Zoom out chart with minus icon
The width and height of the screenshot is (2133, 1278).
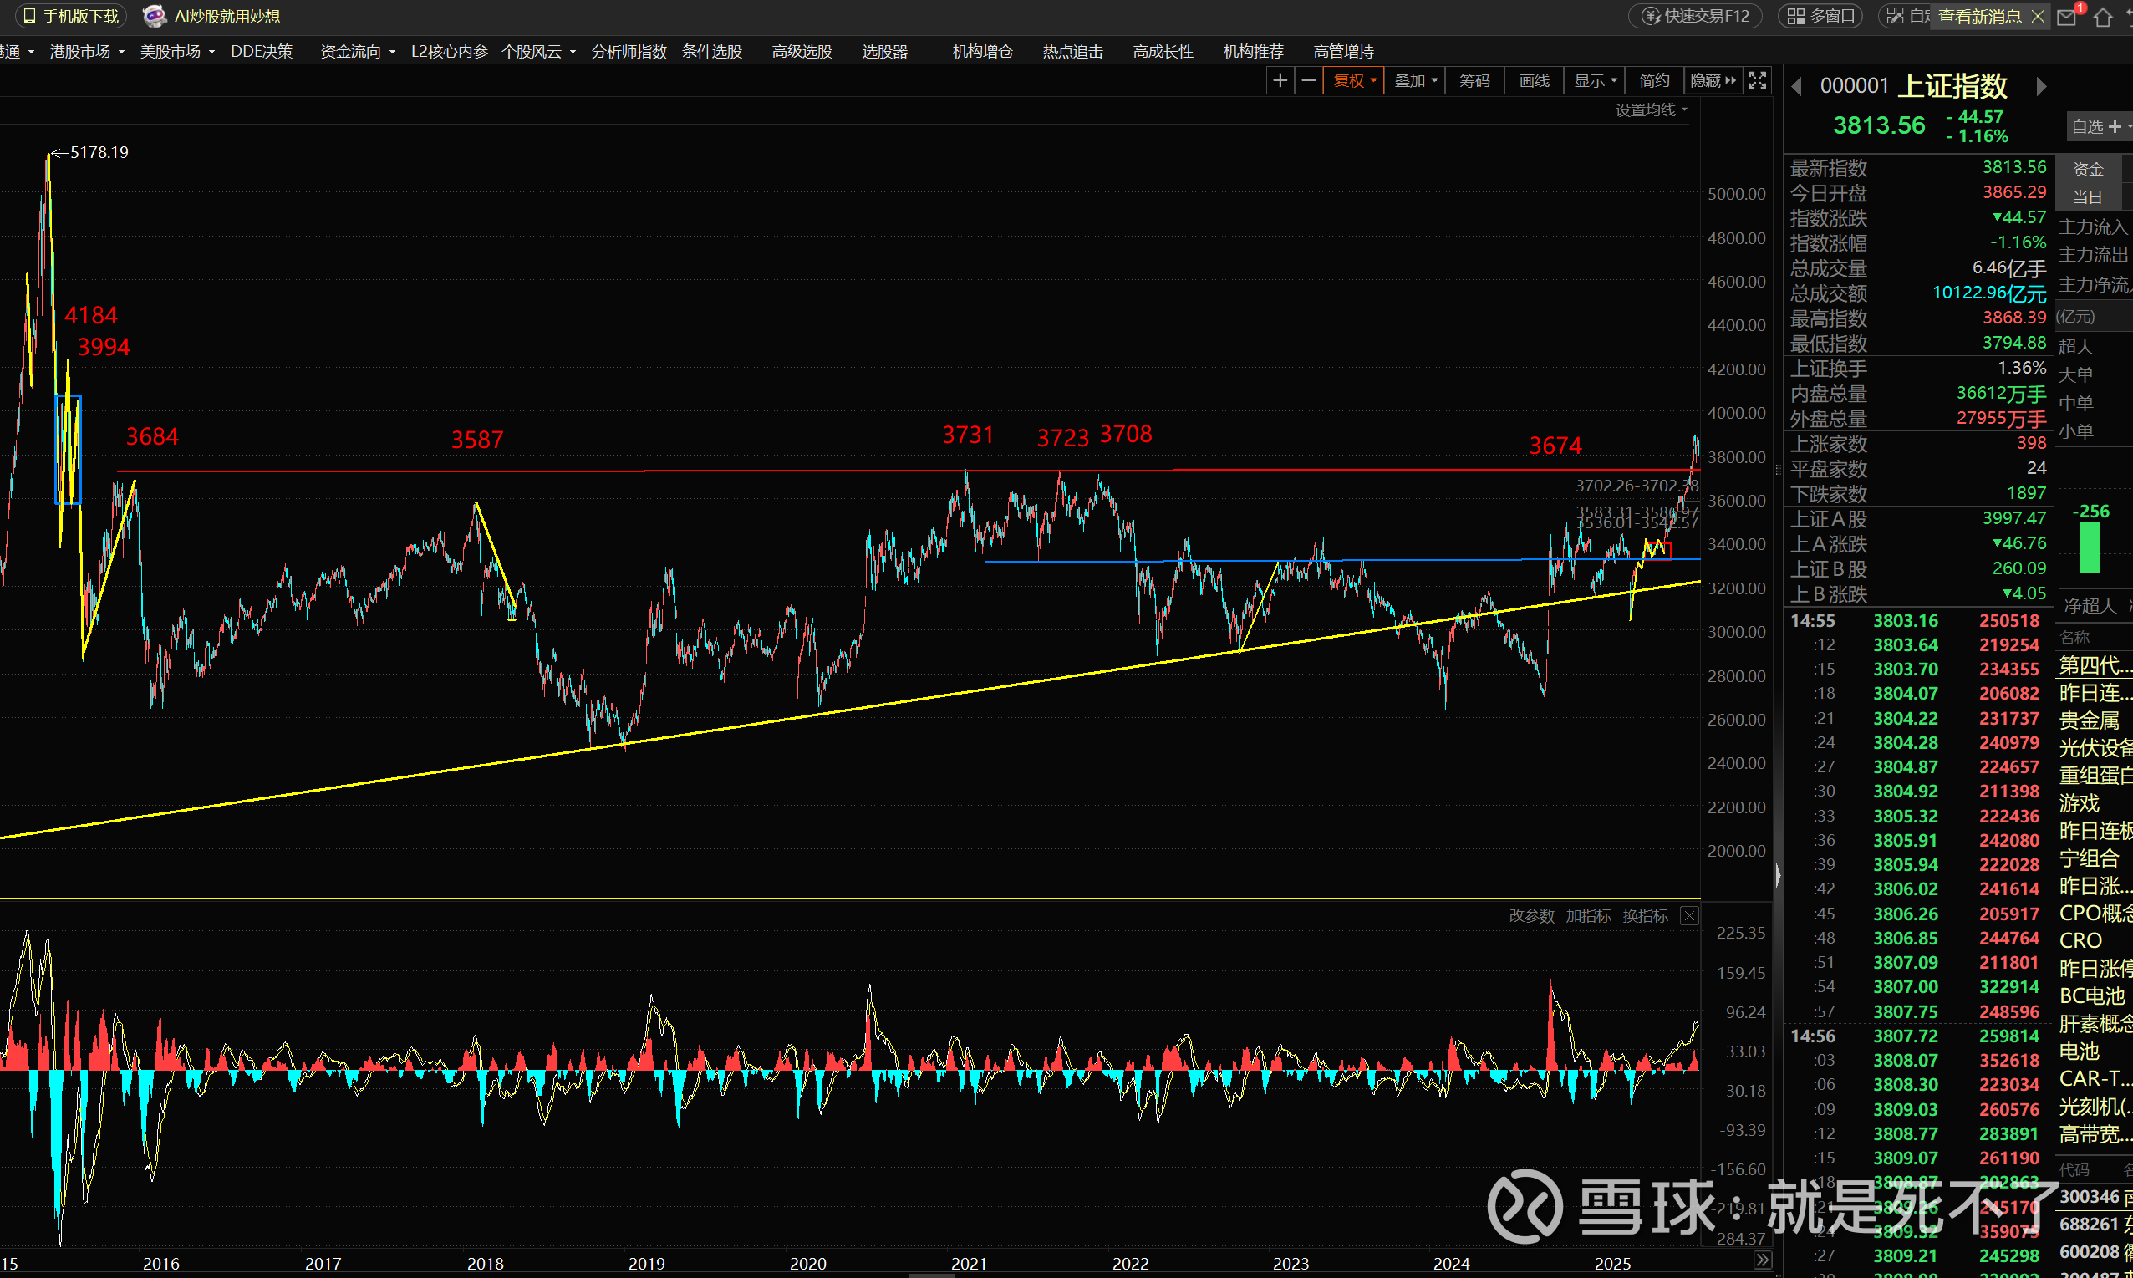click(x=1308, y=81)
